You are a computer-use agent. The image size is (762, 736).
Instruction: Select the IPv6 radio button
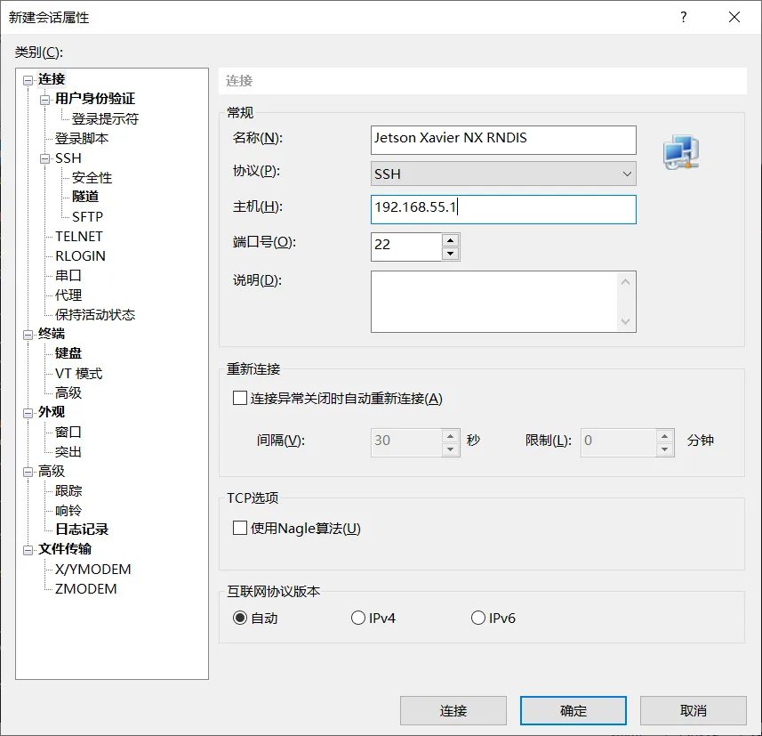pos(478,618)
